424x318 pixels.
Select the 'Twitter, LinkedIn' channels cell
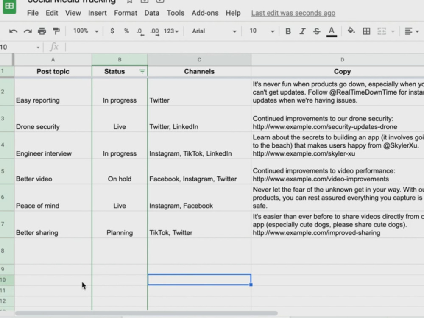pyautogui.click(x=199, y=119)
